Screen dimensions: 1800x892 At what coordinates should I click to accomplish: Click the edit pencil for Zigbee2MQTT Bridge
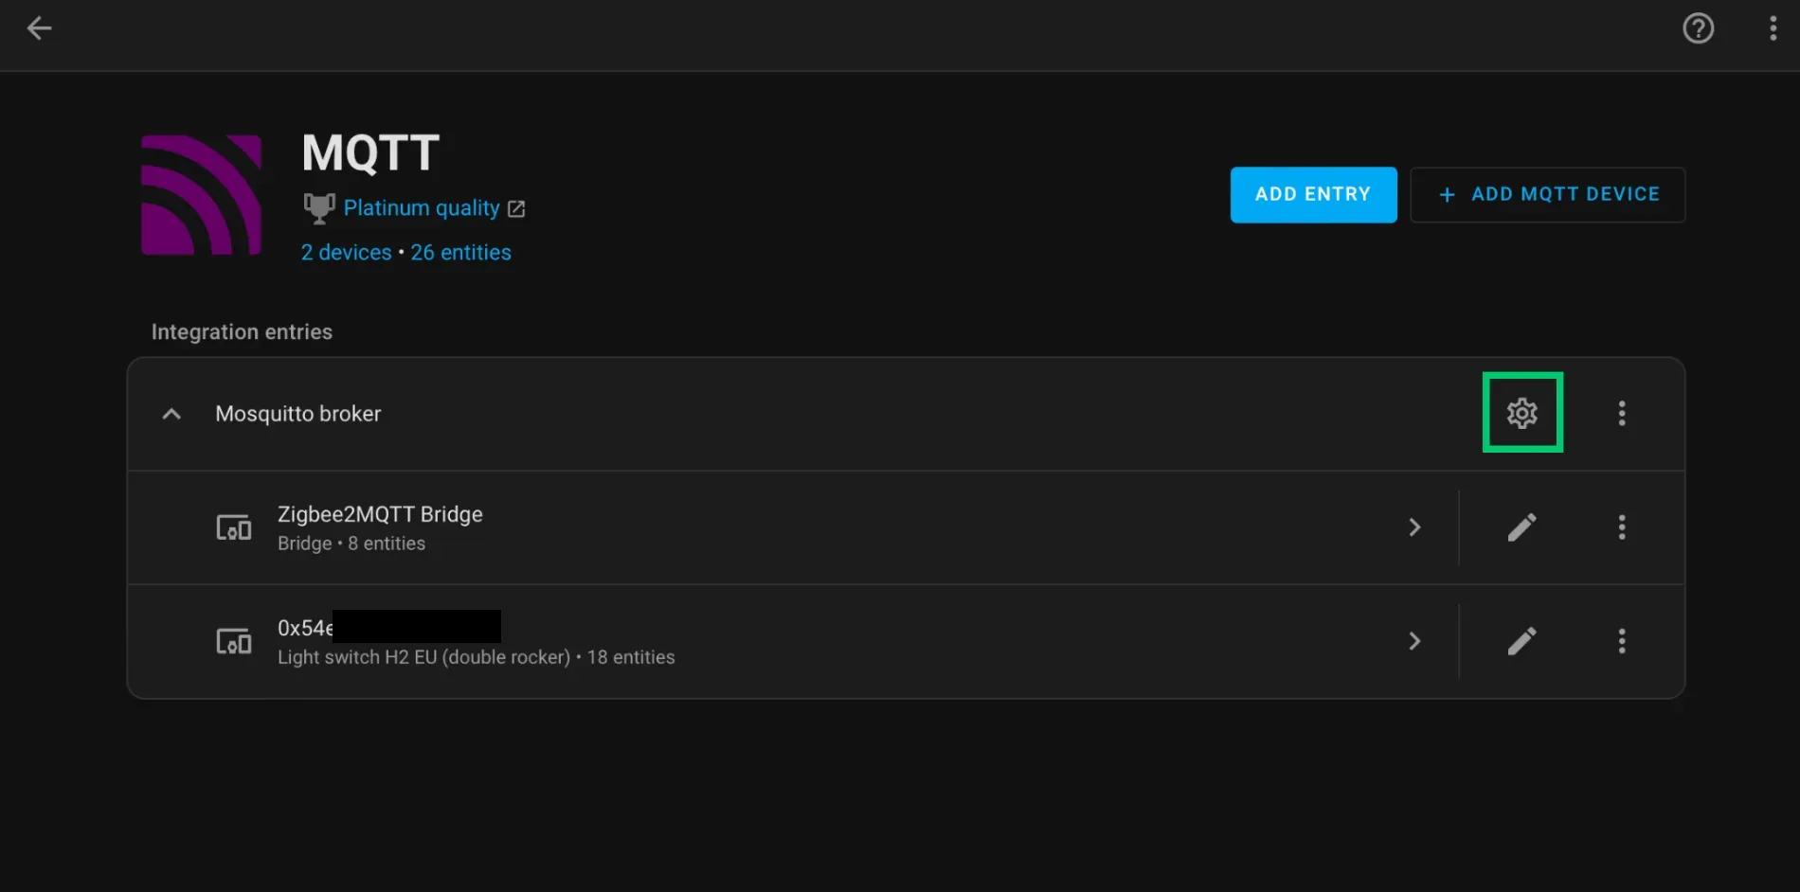tap(1521, 527)
